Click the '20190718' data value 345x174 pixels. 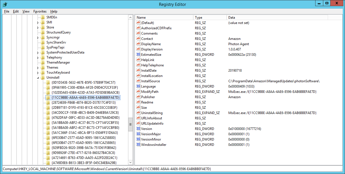pyautogui.click(x=235, y=71)
